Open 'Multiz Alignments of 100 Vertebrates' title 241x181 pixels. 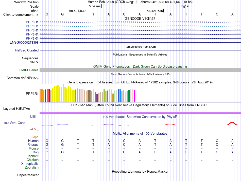(x=140, y=134)
